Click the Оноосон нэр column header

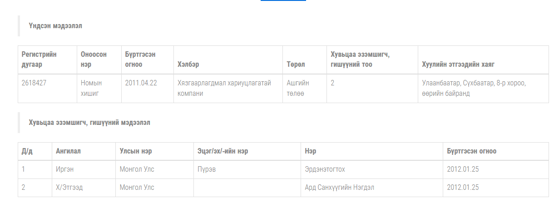[x=94, y=59]
